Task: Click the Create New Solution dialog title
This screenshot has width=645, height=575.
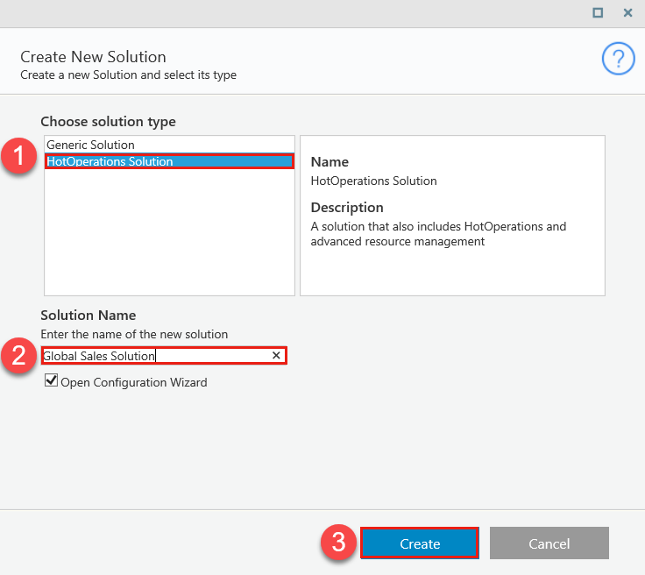Action: (x=93, y=58)
